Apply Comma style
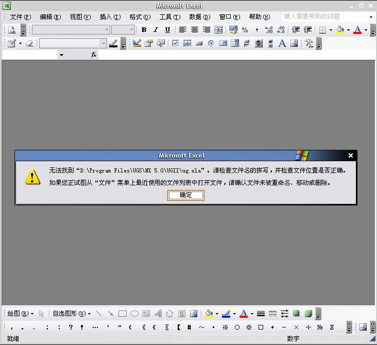Screen dimensions: 377x345 pyautogui.click(x=257, y=30)
